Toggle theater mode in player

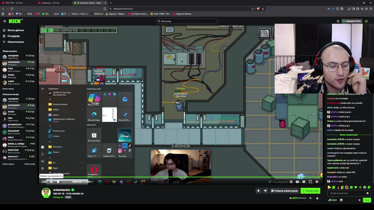click(304, 182)
